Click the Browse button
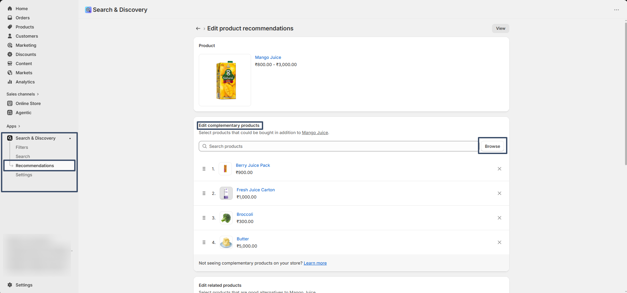 [x=492, y=146]
